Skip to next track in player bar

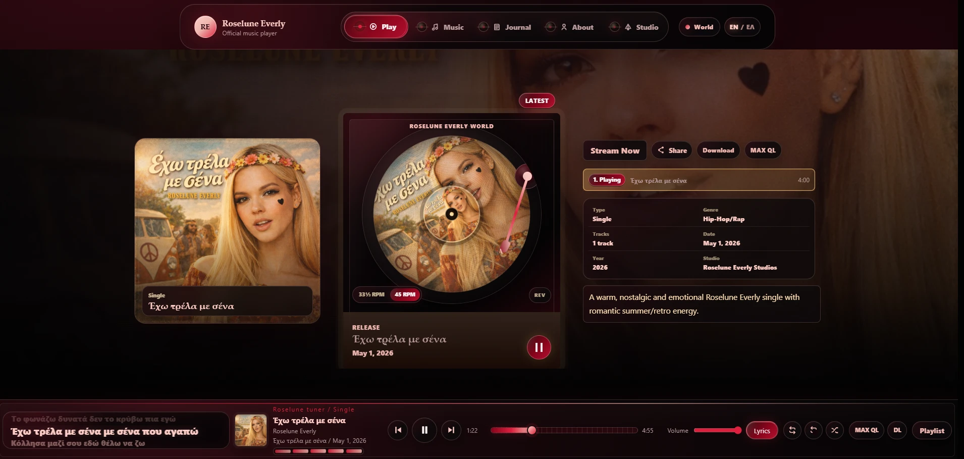pyautogui.click(x=451, y=430)
